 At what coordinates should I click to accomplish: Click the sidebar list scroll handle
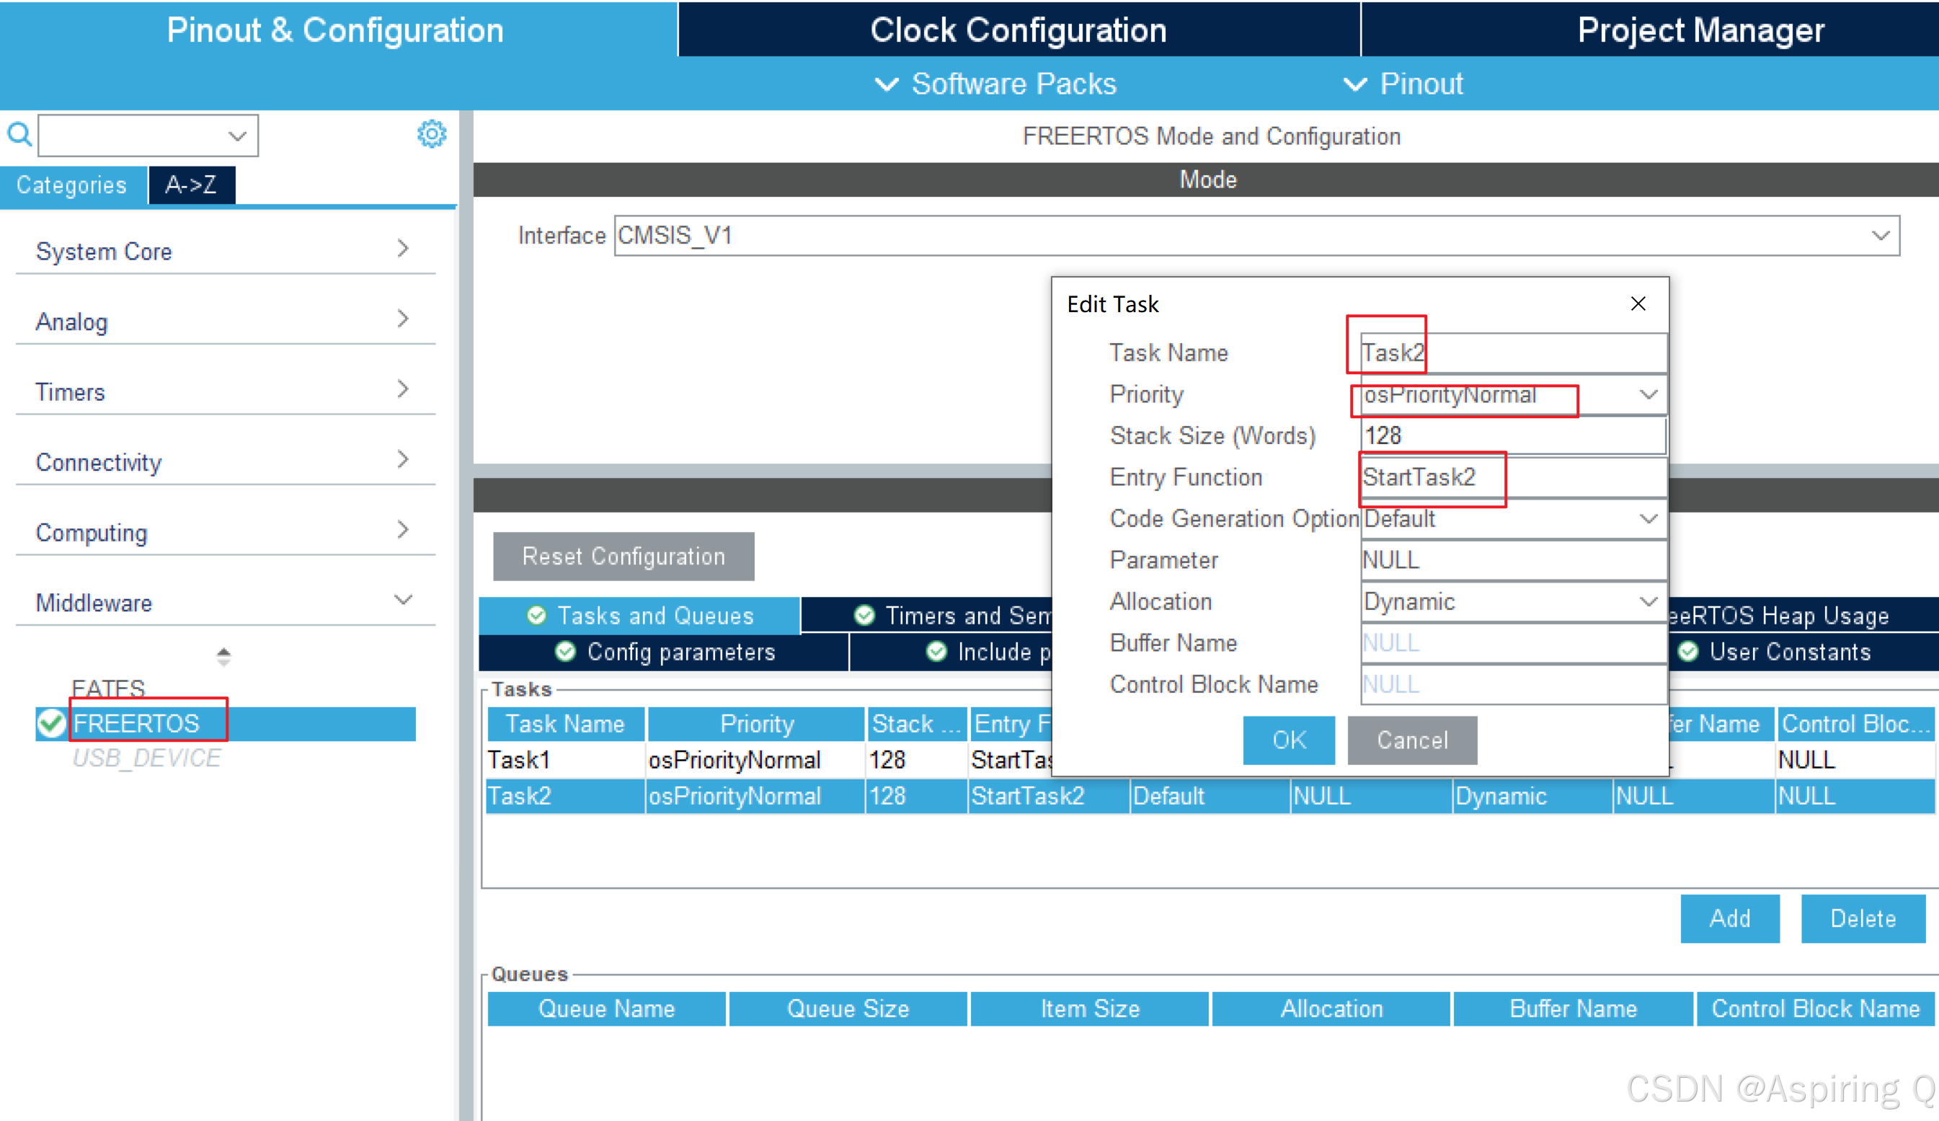coord(223,656)
